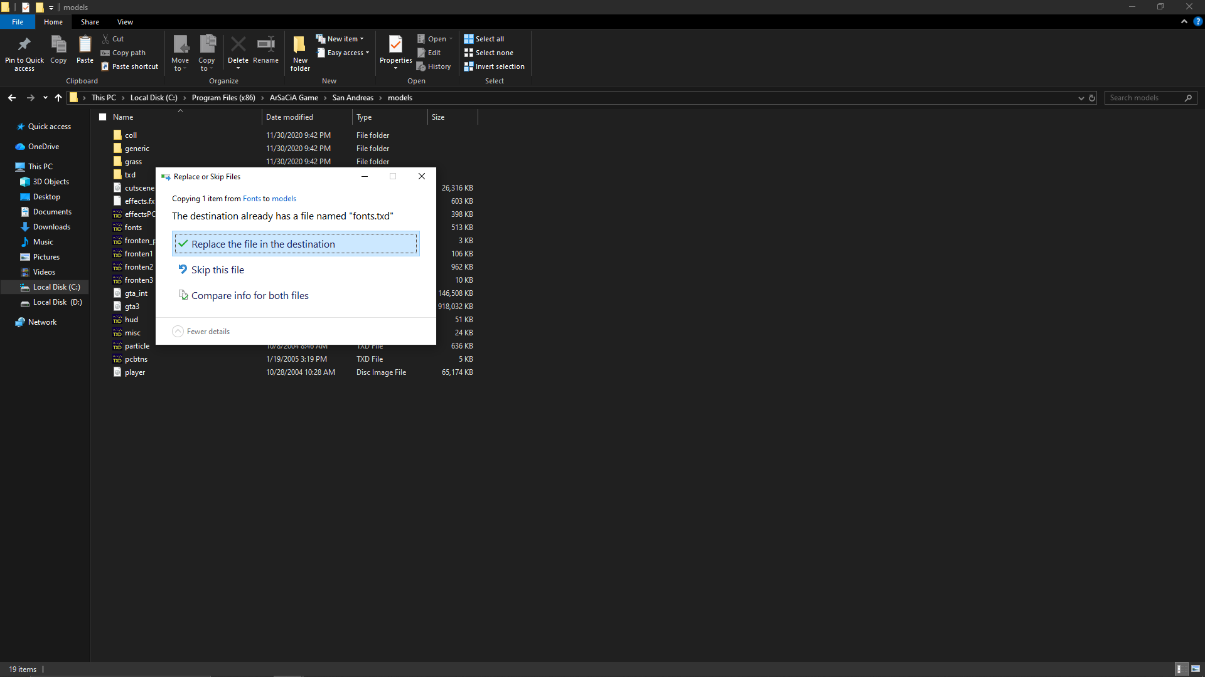Open the Open button dropdown

click(451, 39)
